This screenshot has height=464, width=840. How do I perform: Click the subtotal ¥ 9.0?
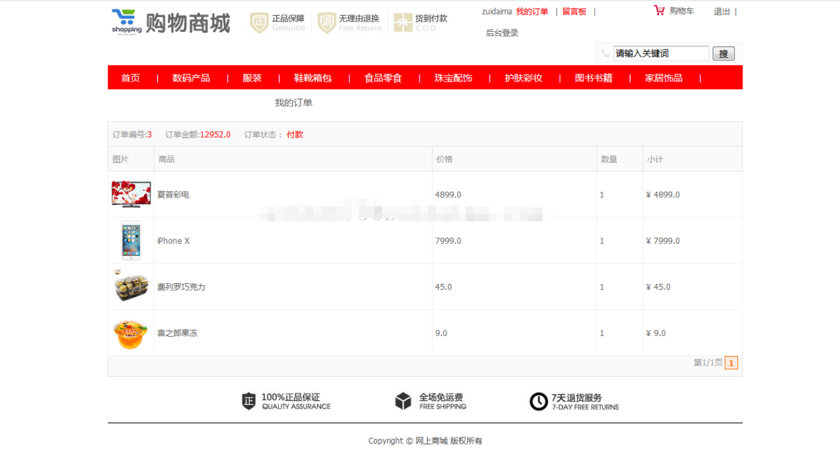[656, 333]
